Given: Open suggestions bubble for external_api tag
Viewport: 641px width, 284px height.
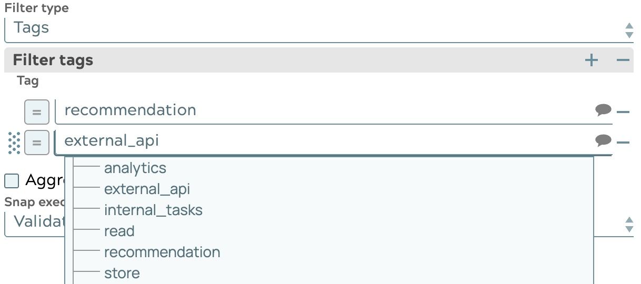Looking at the screenshot, I should [603, 140].
